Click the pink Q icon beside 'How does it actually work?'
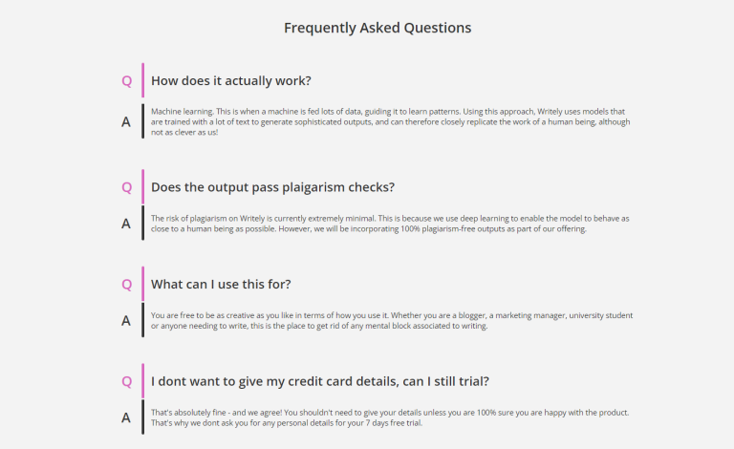734x449 pixels. tap(126, 80)
